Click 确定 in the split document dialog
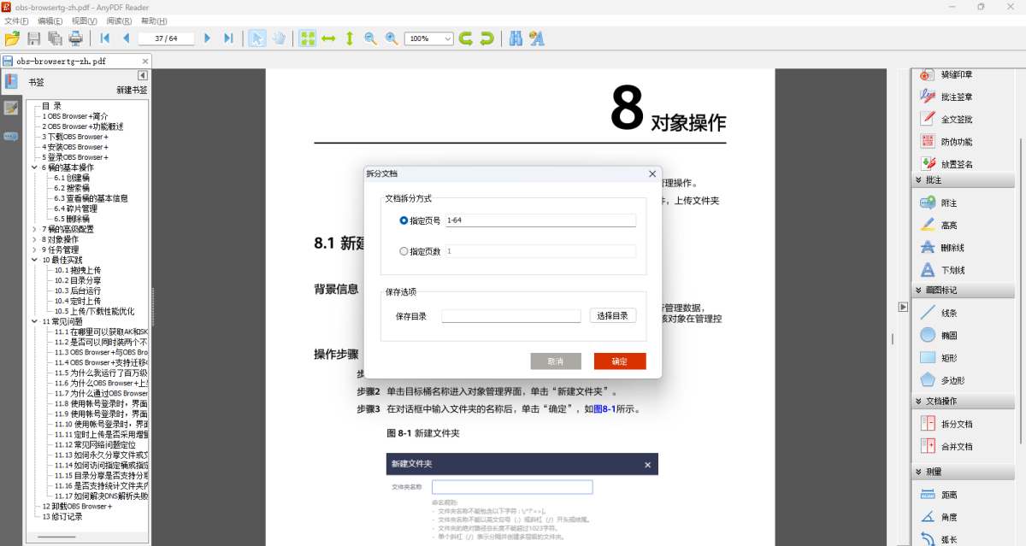This screenshot has width=1026, height=546. [x=619, y=361]
